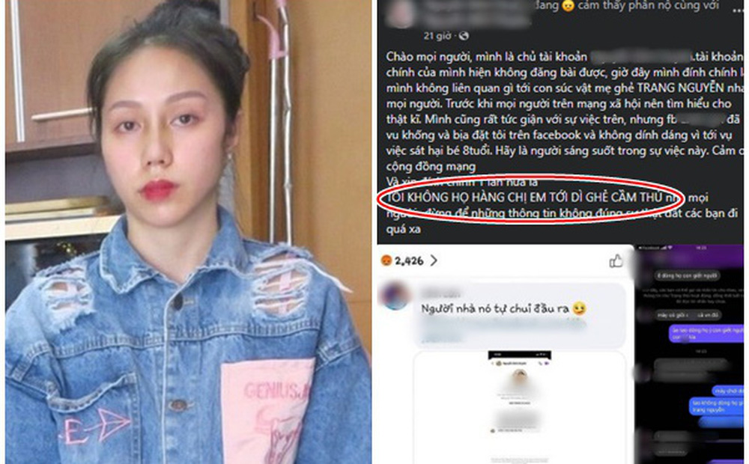Click the angry reaction emoji icon
The image size is (749, 464).
tap(386, 260)
